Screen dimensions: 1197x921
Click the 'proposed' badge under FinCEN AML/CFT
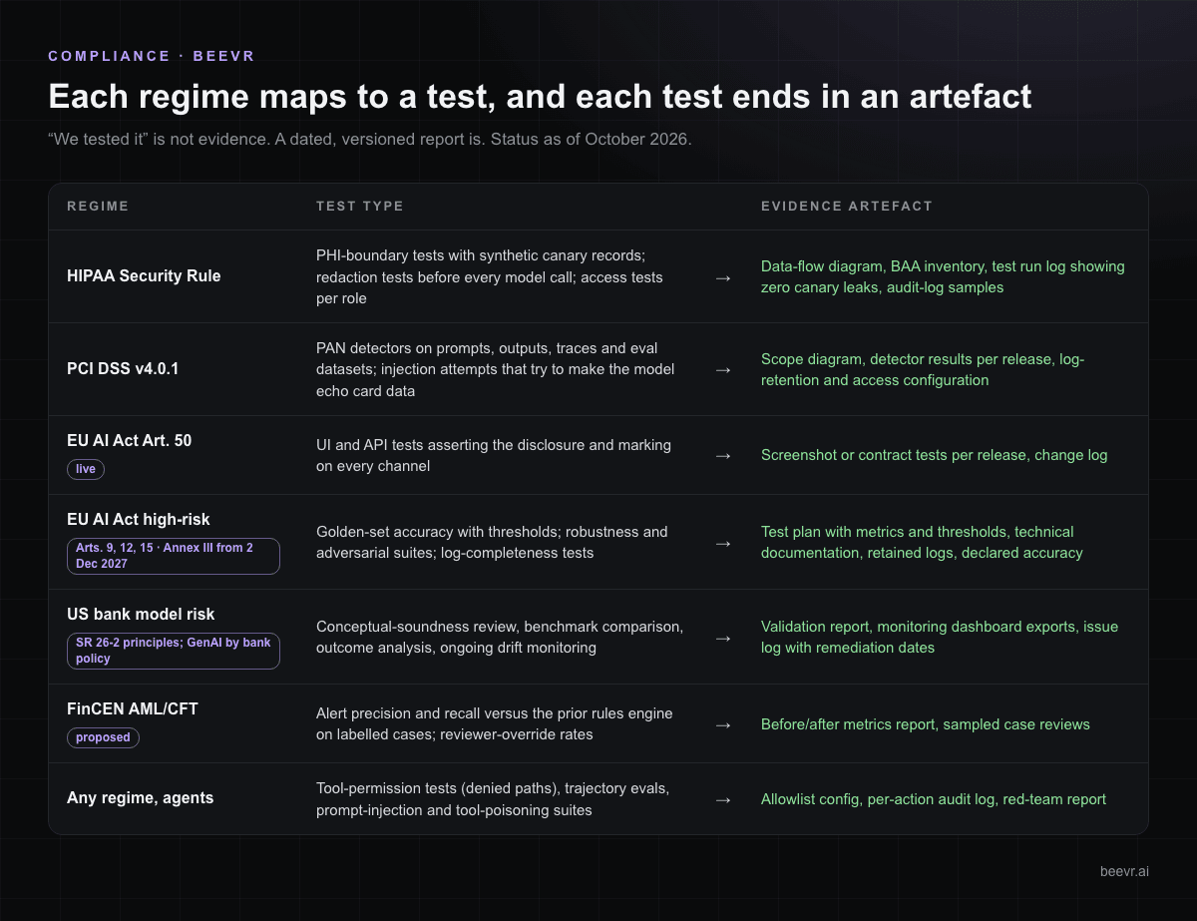click(104, 737)
